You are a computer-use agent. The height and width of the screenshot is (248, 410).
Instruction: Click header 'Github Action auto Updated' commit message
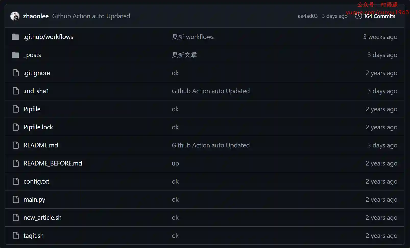coord(91,16)
